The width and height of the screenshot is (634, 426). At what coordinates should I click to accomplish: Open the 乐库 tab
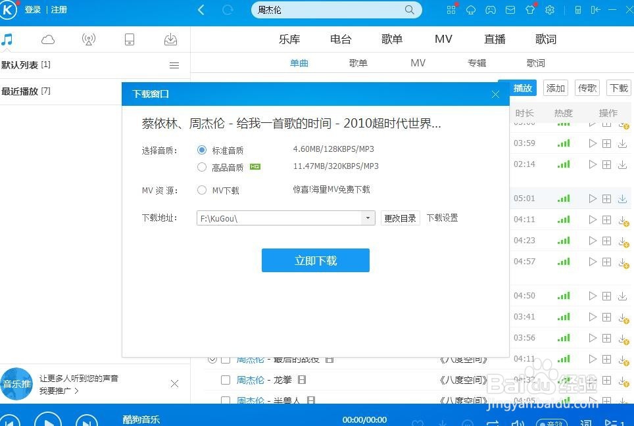coord(289,39)
